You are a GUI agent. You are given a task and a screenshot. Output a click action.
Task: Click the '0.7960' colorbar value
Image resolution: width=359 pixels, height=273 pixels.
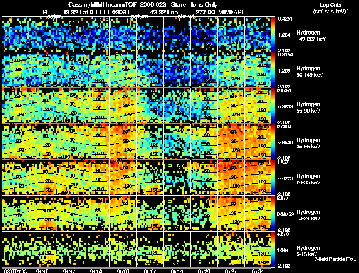coord(284,127)
